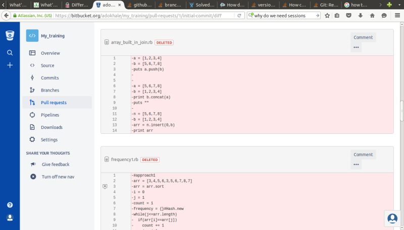Click the page vertical scrollbar thumb

click(x=401, y=111)
